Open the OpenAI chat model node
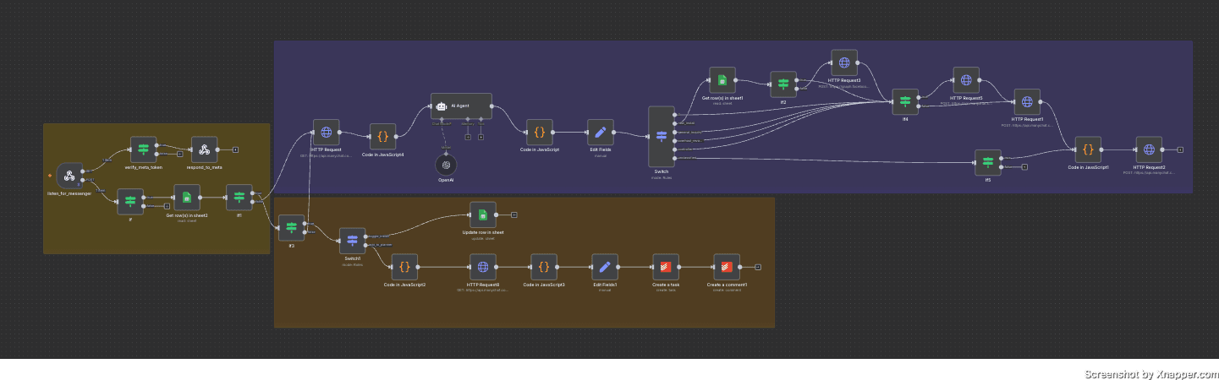This screenshot has height=380, width=1219. (446, 165)
